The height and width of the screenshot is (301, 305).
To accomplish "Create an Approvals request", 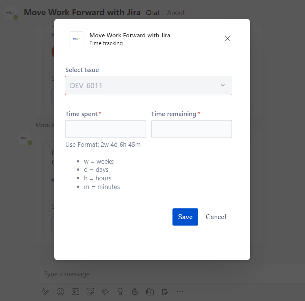I will pos(135,292).
